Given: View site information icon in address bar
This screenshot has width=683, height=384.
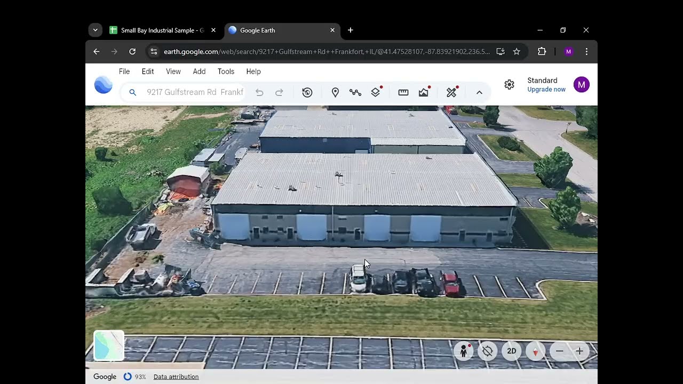Looking at the screenshot, I should pos(154,52).
